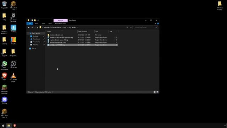227x128 pixels.
Task: Sort files by Name column
Action: (62, 32)
